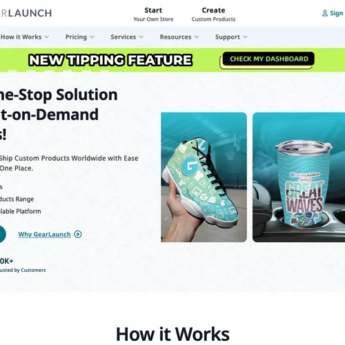Screen dimensions: 345x345
Task: Click the play icon beside Why GearLaunch
Action: pos(78,234)
